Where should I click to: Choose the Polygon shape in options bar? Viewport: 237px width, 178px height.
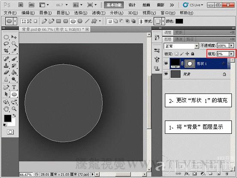[80, 21]
